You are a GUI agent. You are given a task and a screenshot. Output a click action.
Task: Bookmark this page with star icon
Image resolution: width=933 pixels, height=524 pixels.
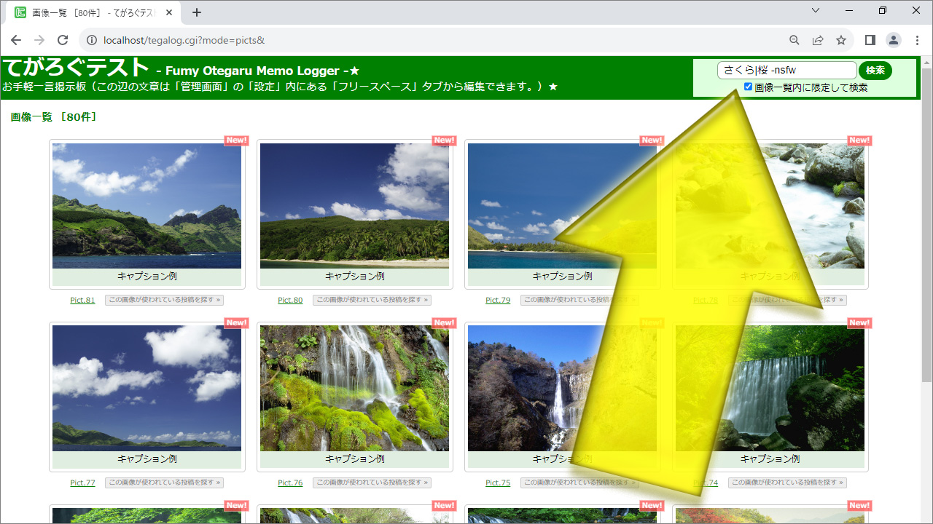click(x=841, y=40)
